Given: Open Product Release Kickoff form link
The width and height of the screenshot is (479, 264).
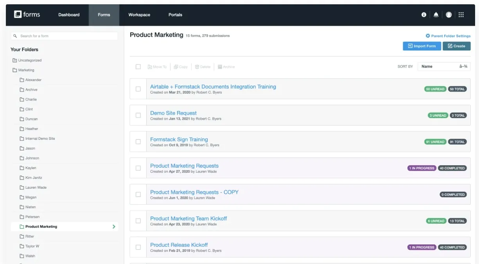Looking at the screenshot, I should coord(179,245).
